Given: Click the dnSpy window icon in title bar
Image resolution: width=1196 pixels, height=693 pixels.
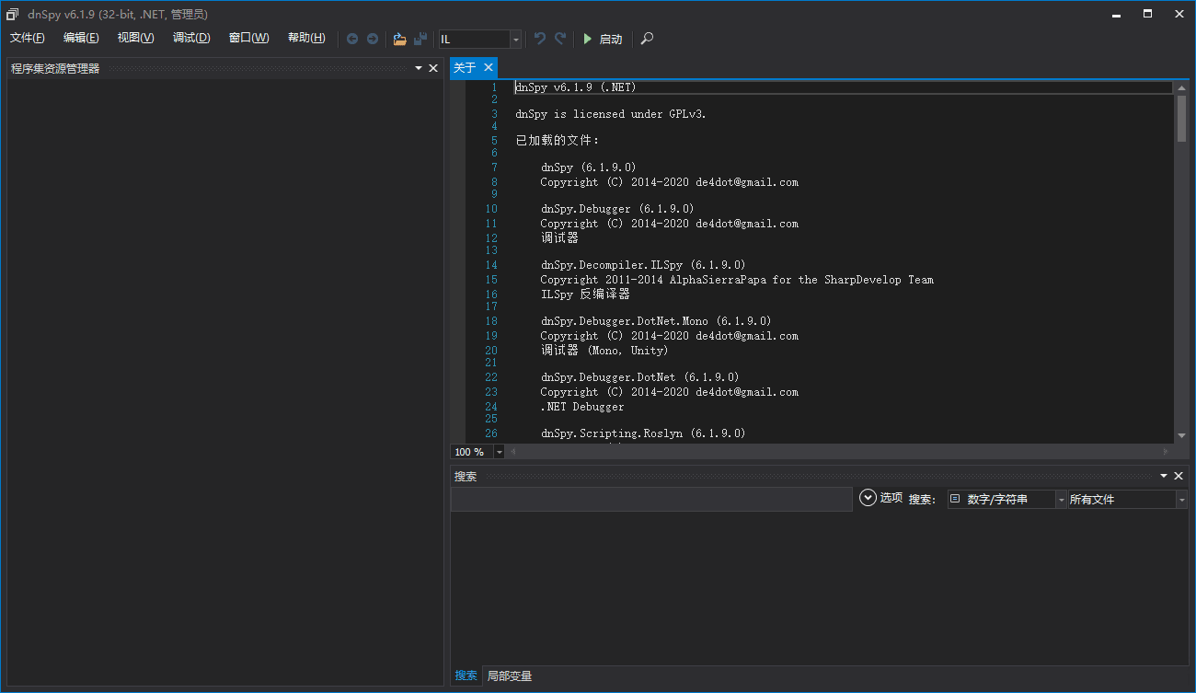Looking at the screenshot, I should 13,14.
